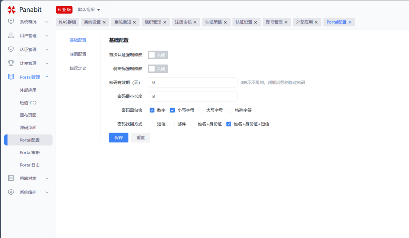Close the Portal配置 tab

click(350, 22)
